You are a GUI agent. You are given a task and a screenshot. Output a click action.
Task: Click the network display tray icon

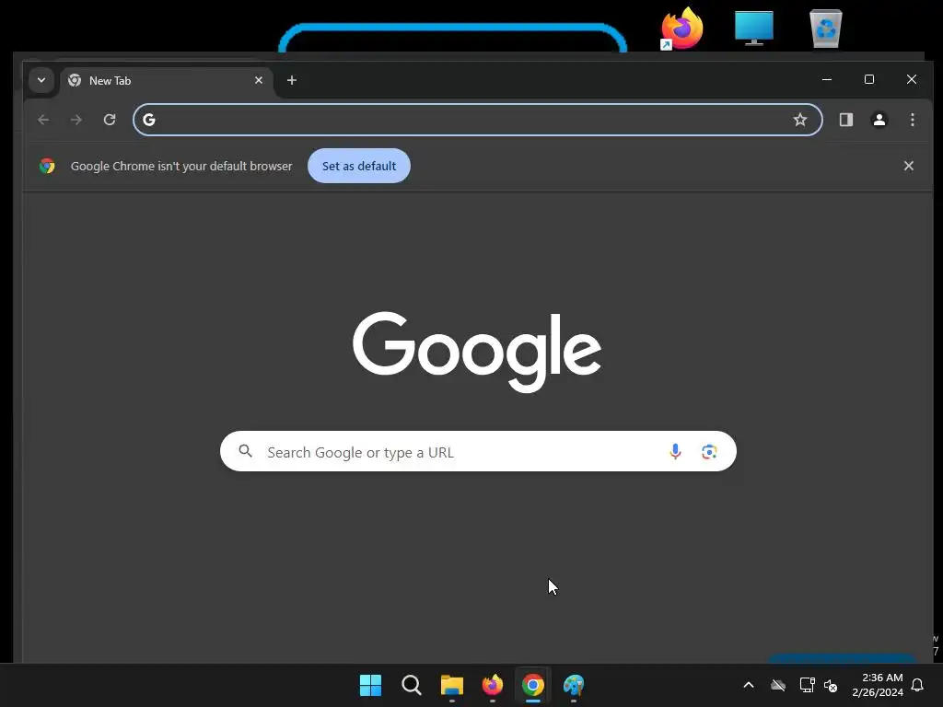coord(807,685)
